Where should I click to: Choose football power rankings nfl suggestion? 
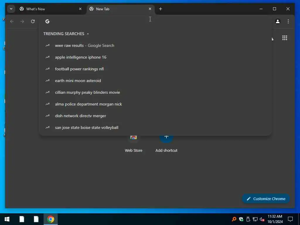click(x=155, y=69)
